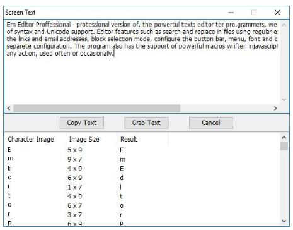Click the text line beginning 'the links and email'
Screen dimensions: 293x230
point(142,39)
